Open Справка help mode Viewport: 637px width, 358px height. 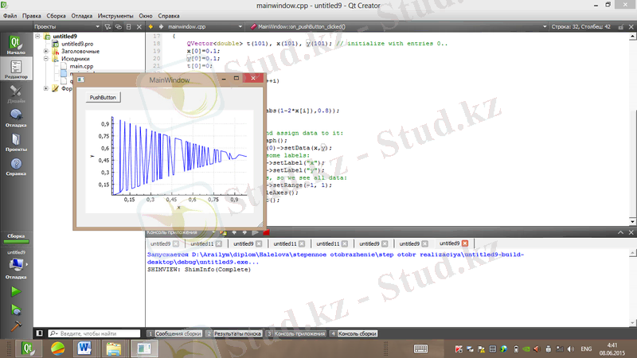16,167
